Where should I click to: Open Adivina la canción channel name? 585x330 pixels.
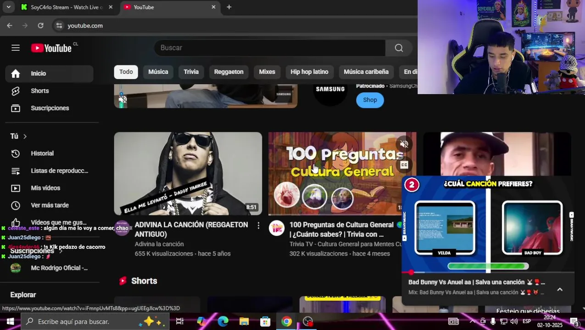[x=159, y=244]
